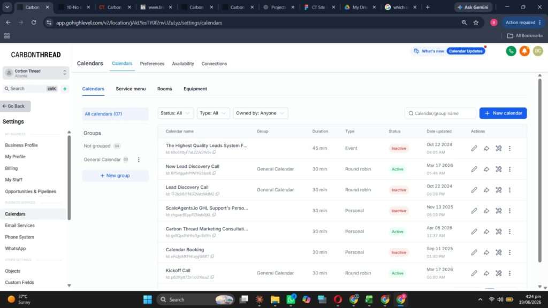Screen dimensions: 548x308
Task: Share the New Lead Discovery Call calendar
Action: (x=486, y=169)
